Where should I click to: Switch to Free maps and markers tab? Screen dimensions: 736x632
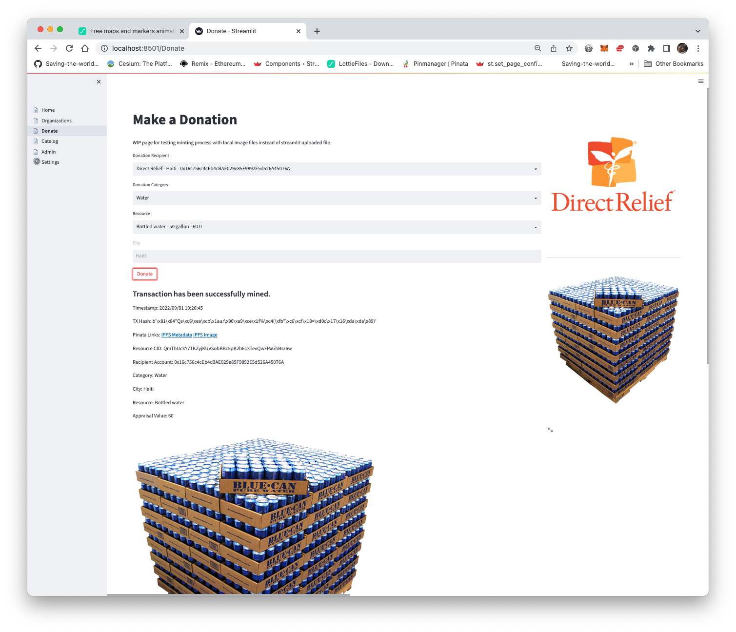[x=131, y=31]
